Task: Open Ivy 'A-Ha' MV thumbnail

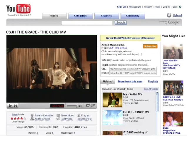Action: pos(112,100)
